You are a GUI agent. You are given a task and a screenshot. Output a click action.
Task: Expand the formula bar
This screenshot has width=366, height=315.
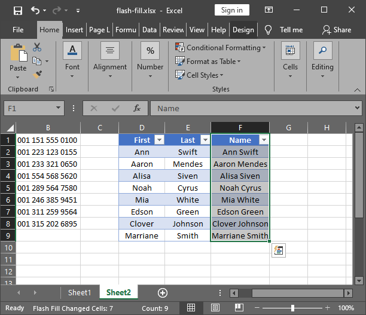coord(357,108)
